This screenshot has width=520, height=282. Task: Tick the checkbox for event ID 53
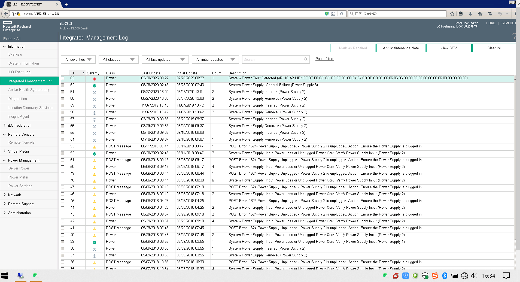pos(63,146)
